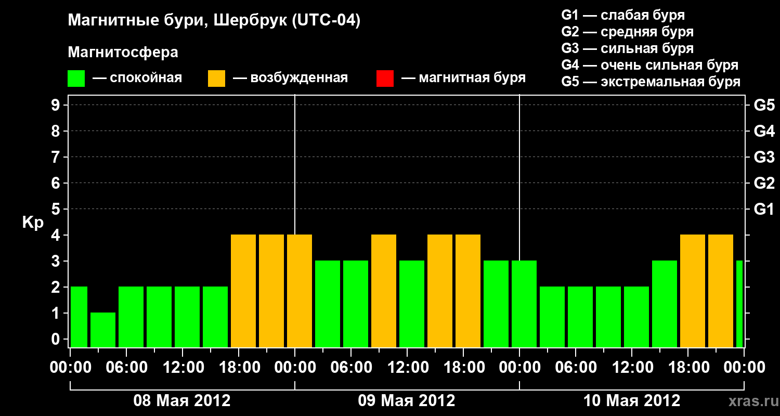This screenshot has width=780, height=416.
Task: Select the chart title 'Магнитные бури, Шербрук (UTC-04)'
Action: click(214, 21)
